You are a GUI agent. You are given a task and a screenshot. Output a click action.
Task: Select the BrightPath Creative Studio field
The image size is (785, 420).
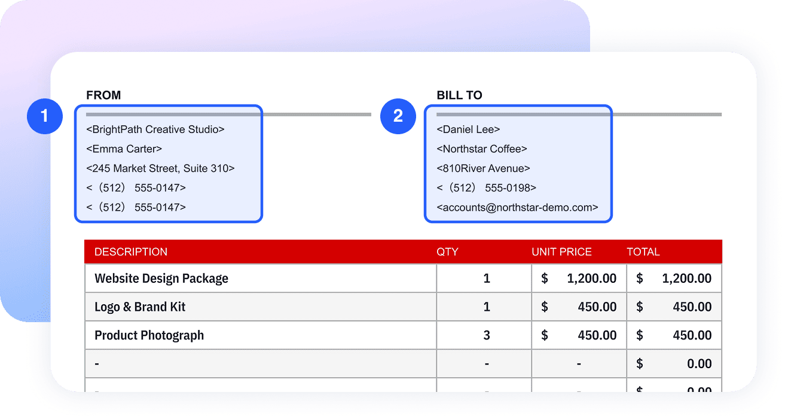[155, 129]
